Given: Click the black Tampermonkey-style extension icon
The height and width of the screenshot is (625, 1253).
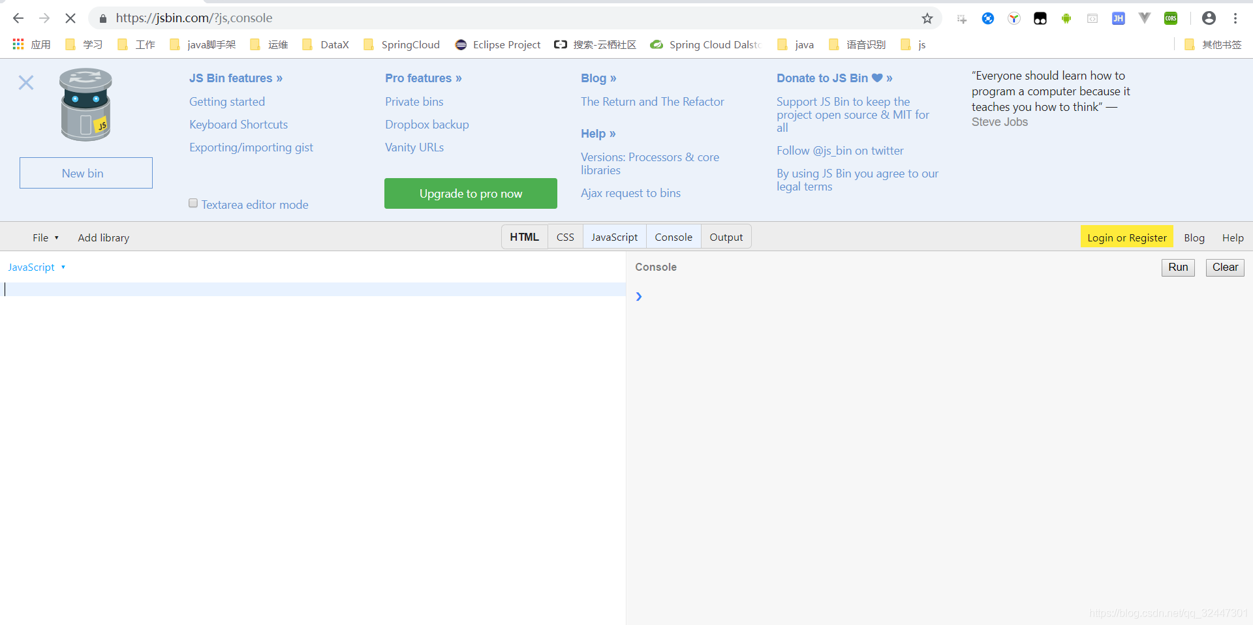Looking at the screenshot, I should (x=1040, y=18).
